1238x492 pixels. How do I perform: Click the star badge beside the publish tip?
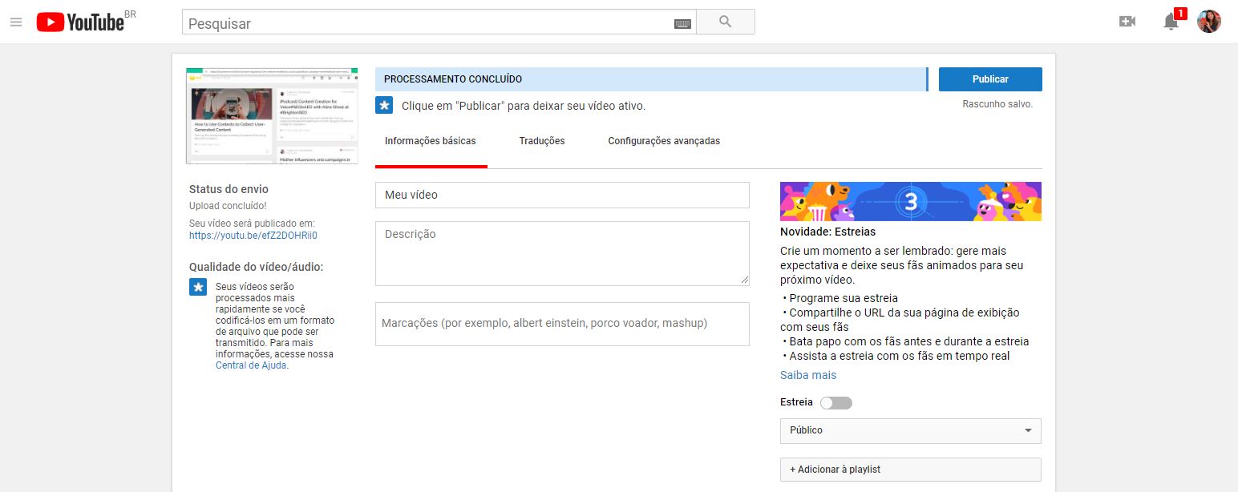[384, 104]
